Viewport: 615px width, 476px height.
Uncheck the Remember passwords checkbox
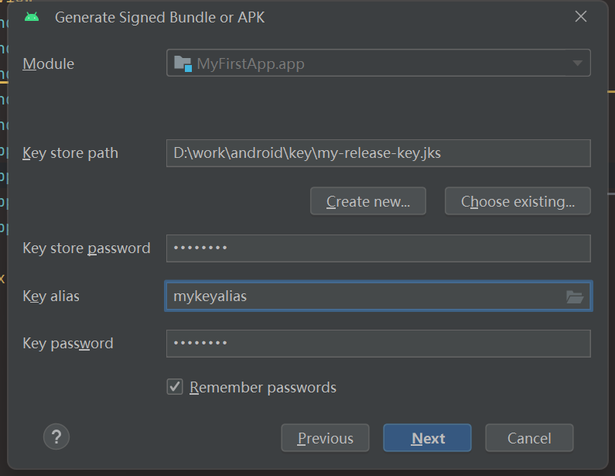(x=175, y=387)
